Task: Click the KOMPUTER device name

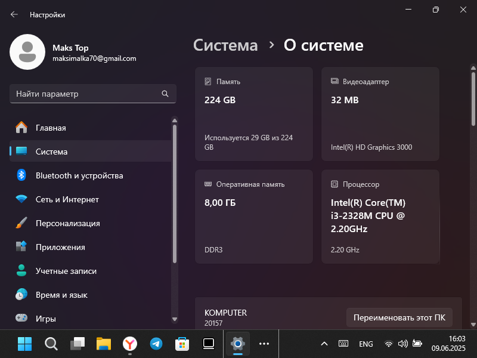Action: [x=226, y=313]
